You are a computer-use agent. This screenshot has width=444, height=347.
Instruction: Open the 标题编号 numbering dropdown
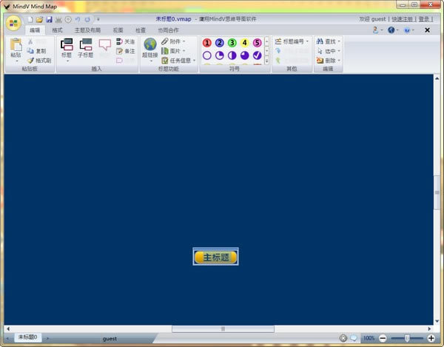290,41
